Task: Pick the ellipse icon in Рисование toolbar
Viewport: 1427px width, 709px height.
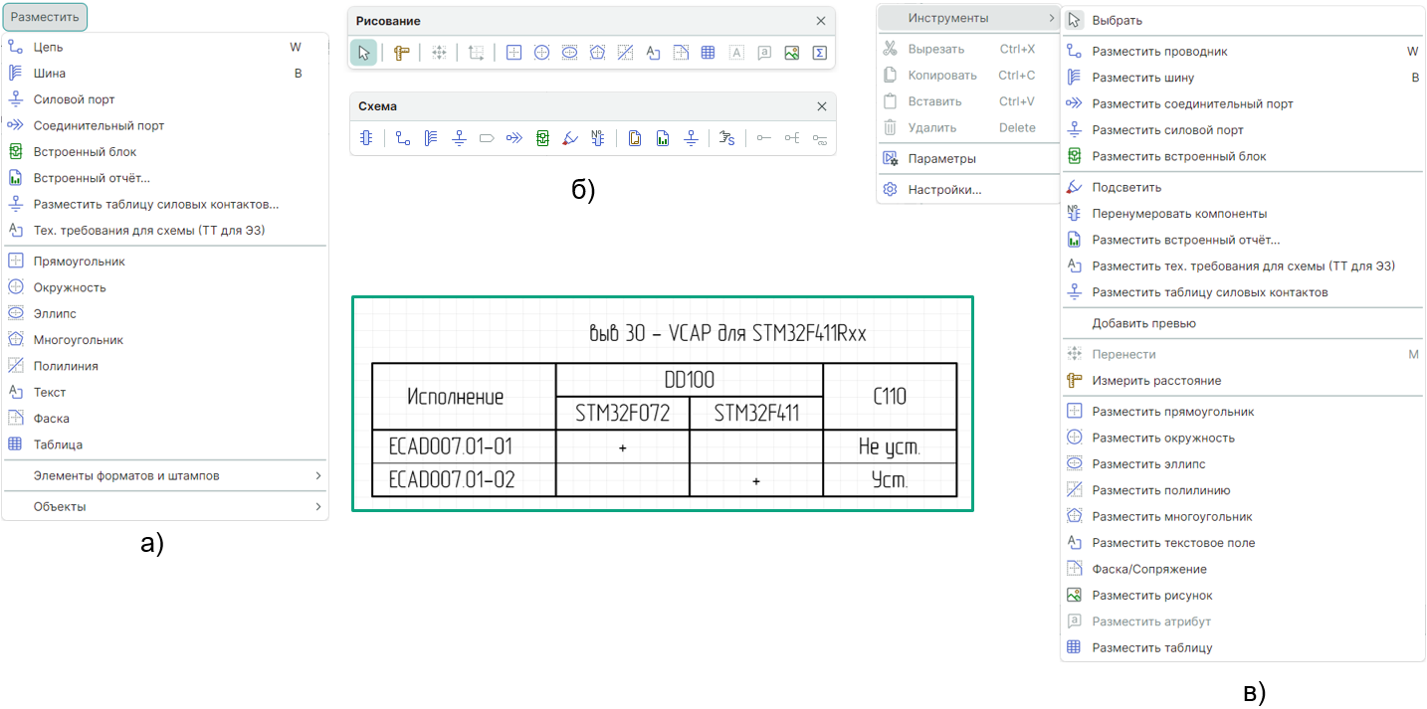Action: 569,54
